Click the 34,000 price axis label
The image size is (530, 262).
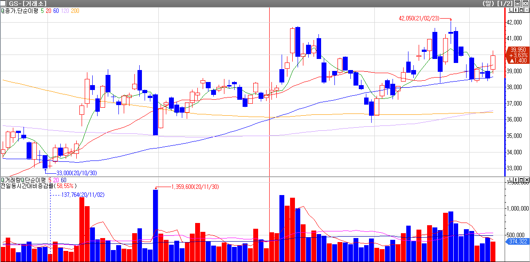[514, 152]
